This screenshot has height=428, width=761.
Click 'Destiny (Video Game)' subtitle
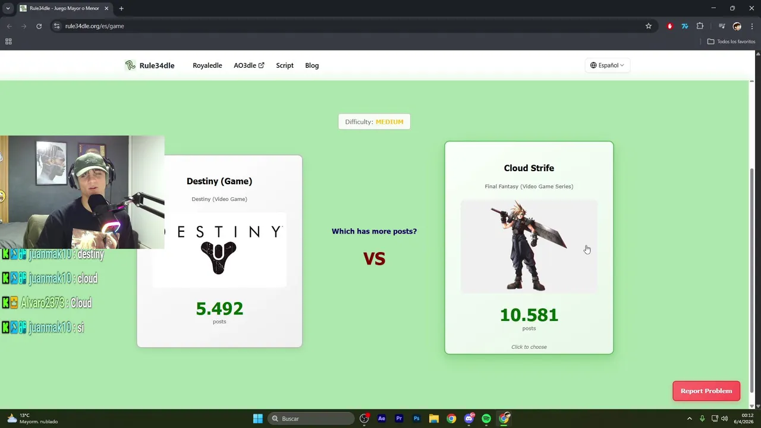click(219, 199)
